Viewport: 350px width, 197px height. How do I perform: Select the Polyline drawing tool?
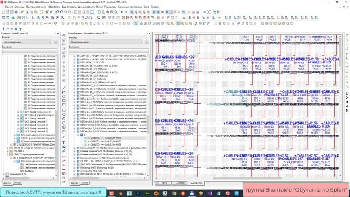point(64,92)
